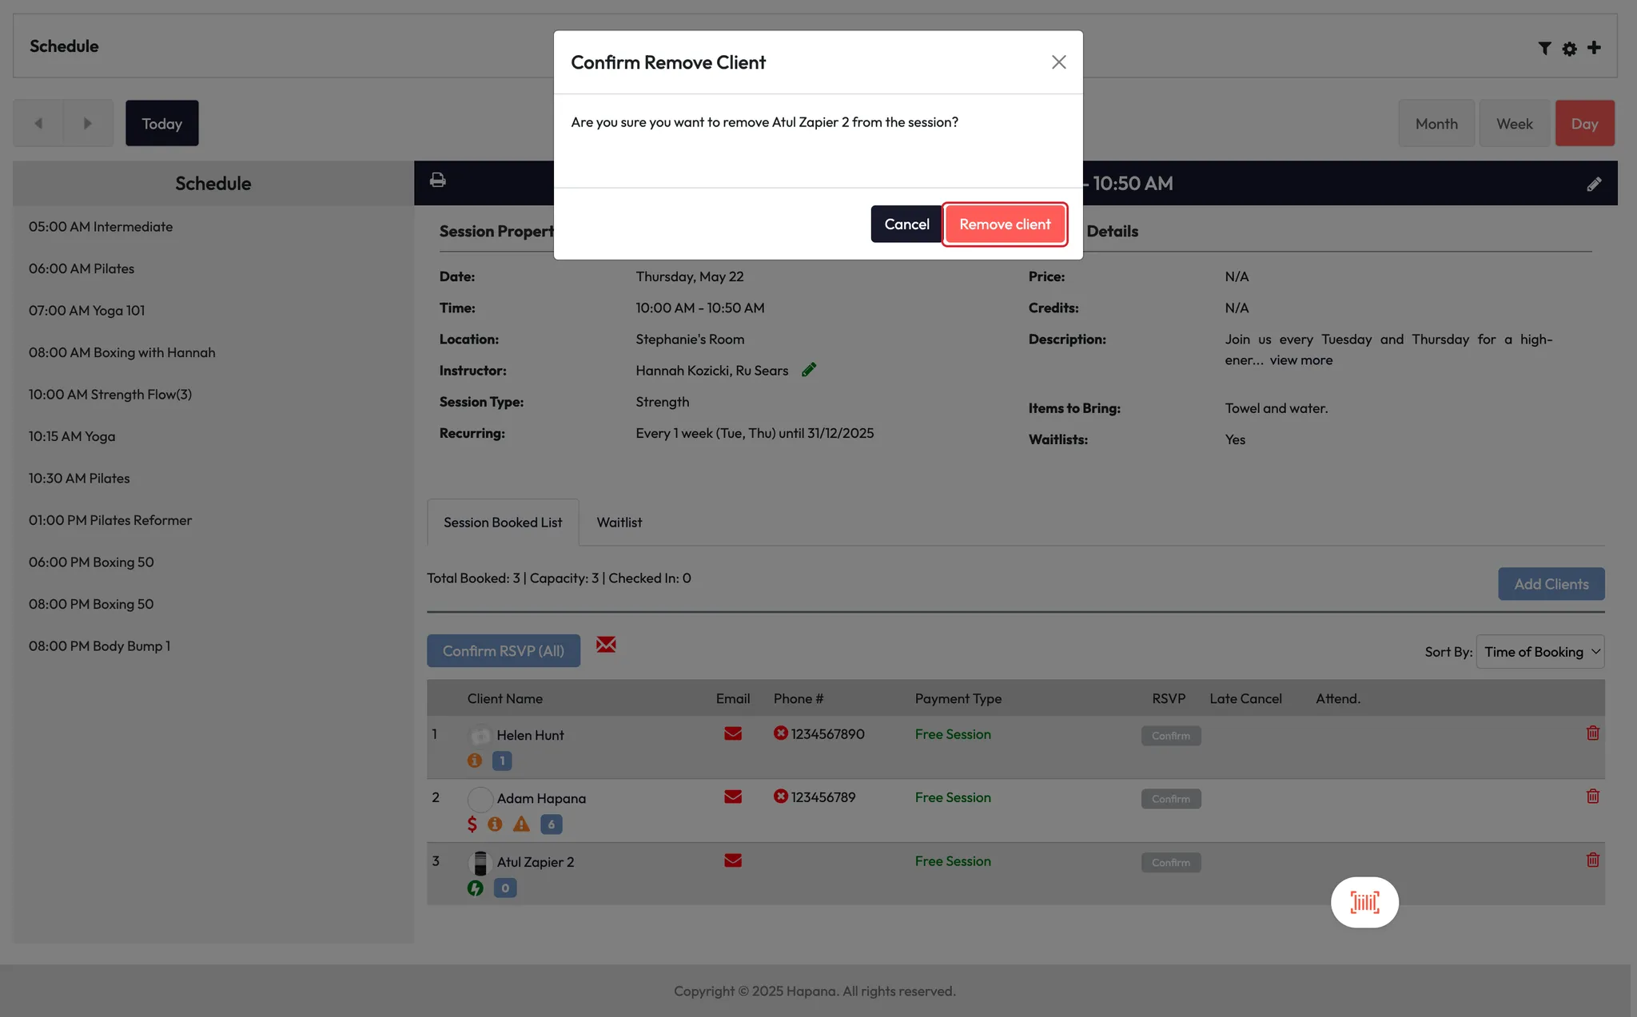Screen dimensions: 1637x1017
Task: Close the Confirm Remove Client dialog
Action: tap(1058, 62)
